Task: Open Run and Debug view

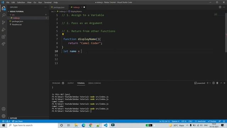Action: [x=4, y=30]
